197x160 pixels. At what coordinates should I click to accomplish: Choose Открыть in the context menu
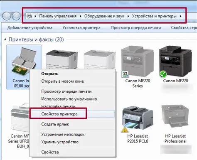(x=50, y=74)
